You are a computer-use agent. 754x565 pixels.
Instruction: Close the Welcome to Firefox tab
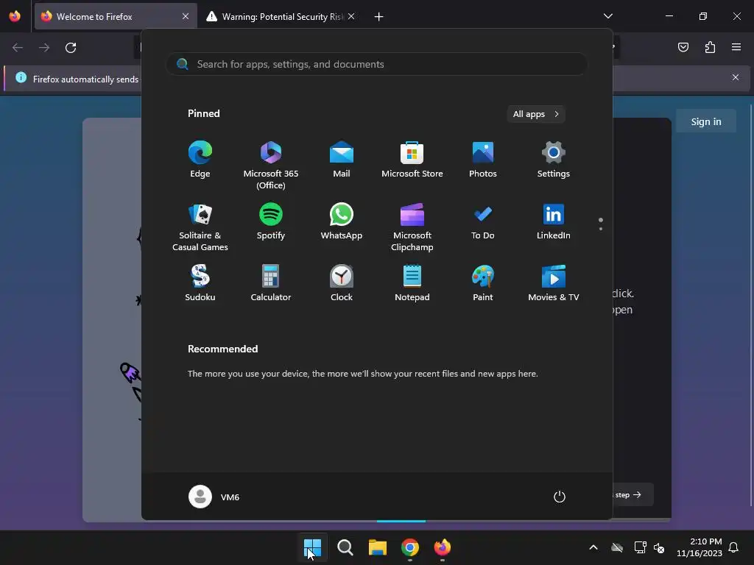[186, 16]
